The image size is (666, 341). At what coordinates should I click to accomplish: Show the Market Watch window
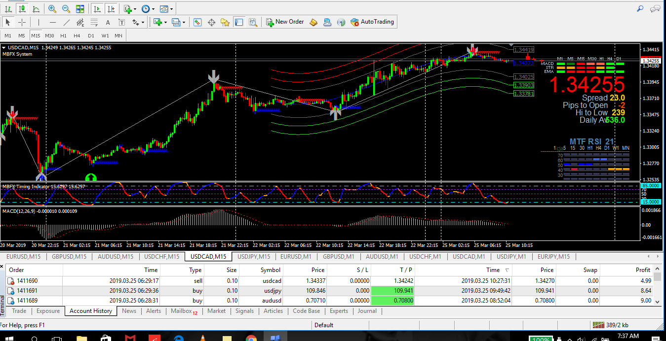[197, 22]
